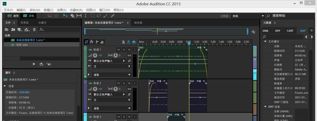Show inputs/outputs section of tracks
This screenshot has width=317, height=121.
click(x=86, y=42)
